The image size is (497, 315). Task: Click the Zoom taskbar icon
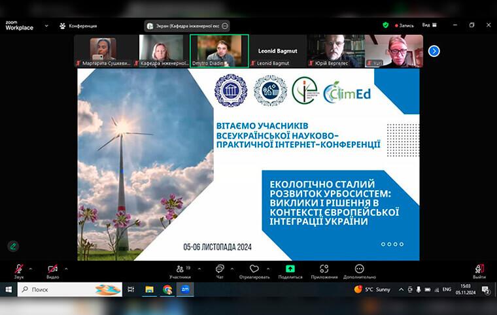pos(185,290)
